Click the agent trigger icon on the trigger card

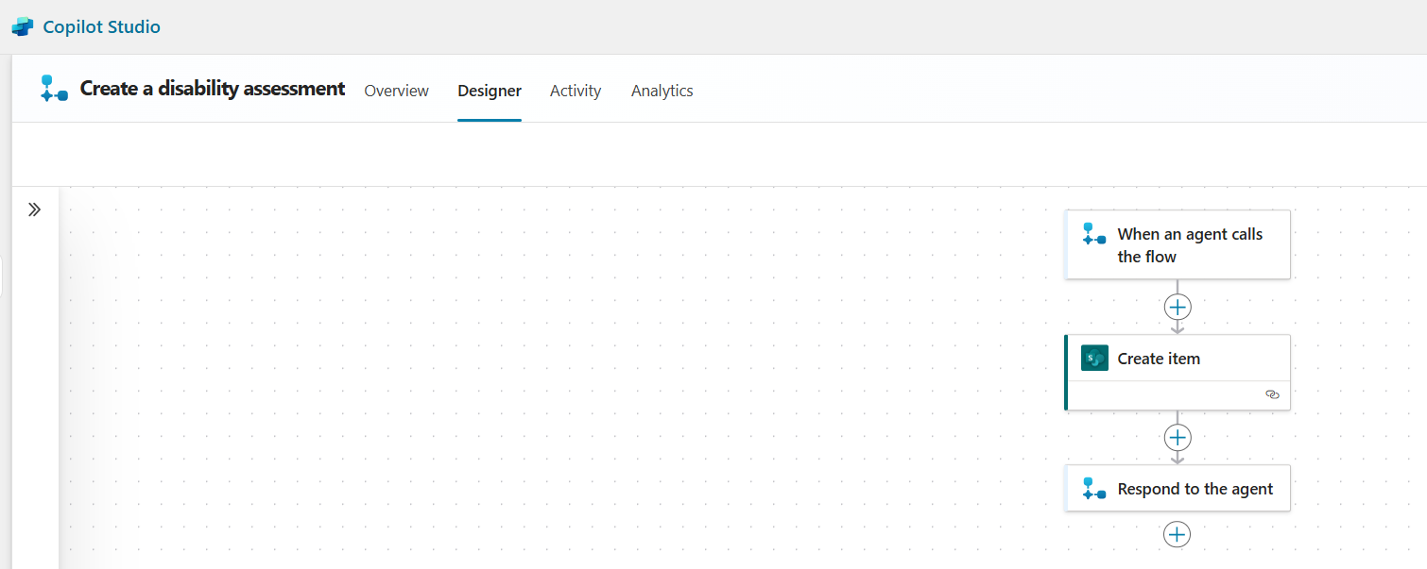click(x=1093, y=233)
